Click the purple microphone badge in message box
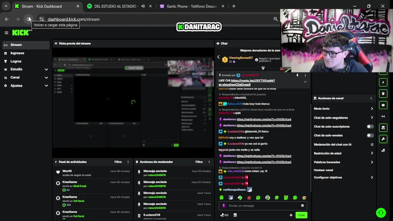The height and width of the screenshot is (221, 393). (224, 206)
